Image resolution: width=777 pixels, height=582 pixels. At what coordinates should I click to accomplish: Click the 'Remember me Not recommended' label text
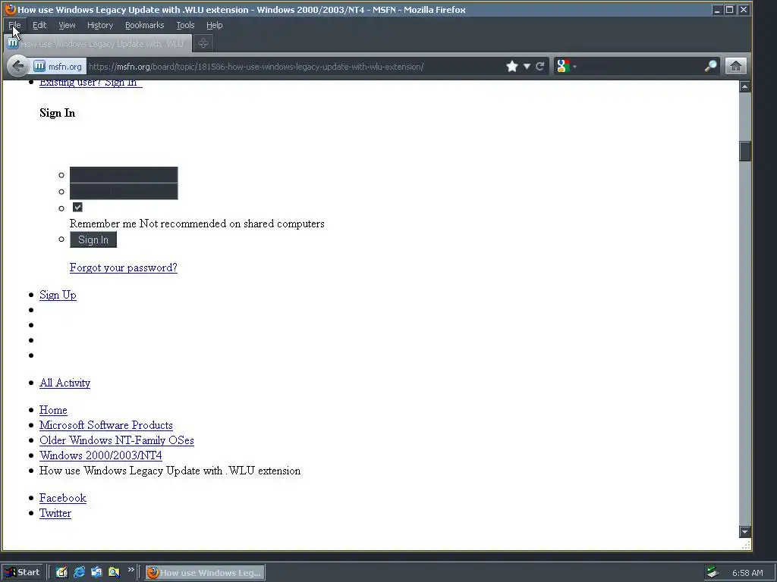[197, 224]
